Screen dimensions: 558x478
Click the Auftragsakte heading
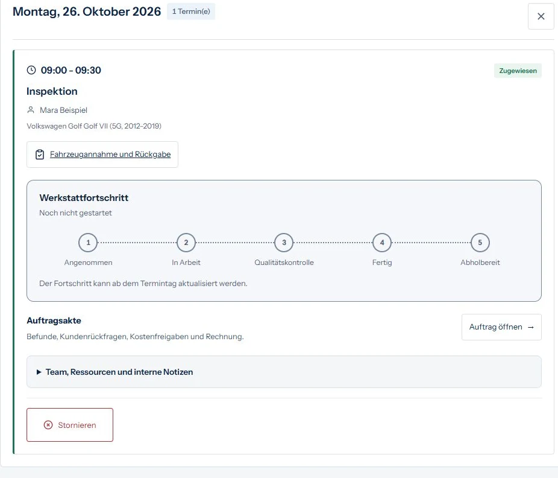click(x=54, y=320)
